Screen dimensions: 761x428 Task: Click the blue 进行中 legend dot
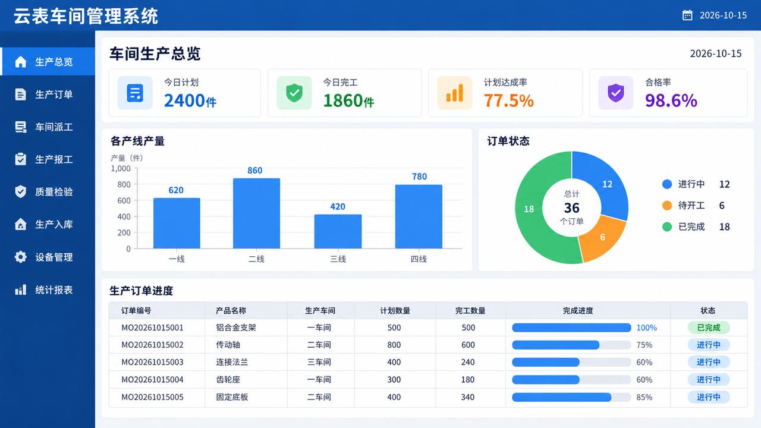pyautogui.click(x=667, y=184)
